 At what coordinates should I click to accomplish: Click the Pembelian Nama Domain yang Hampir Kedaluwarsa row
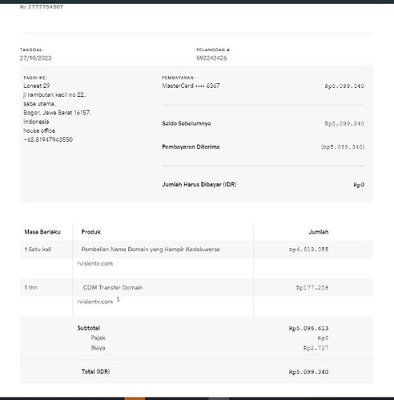coord(196,250)
